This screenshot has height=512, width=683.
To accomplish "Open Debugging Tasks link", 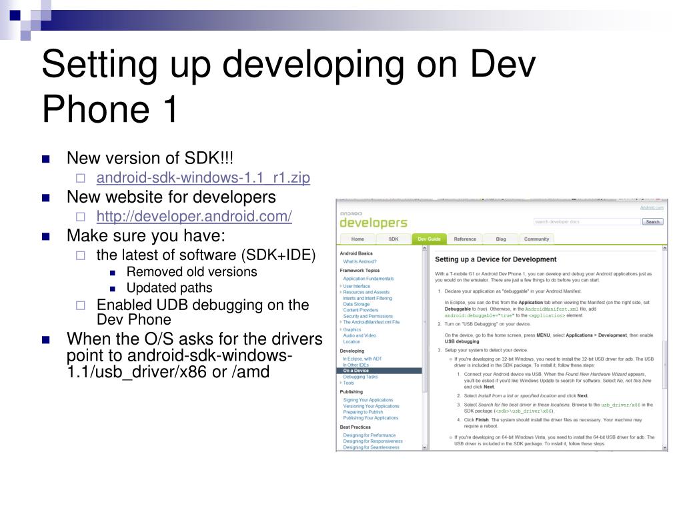I will point(360,377).
